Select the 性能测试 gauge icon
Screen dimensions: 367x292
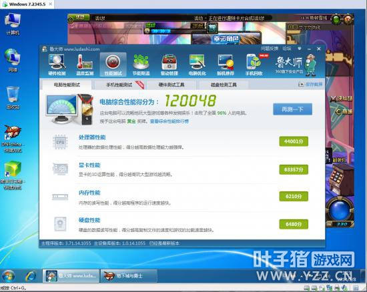point(113,65)
